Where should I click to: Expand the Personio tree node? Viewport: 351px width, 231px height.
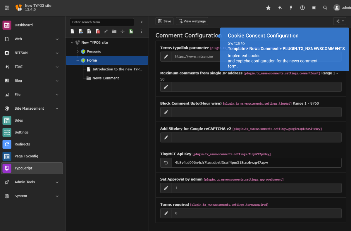(77, 51)
